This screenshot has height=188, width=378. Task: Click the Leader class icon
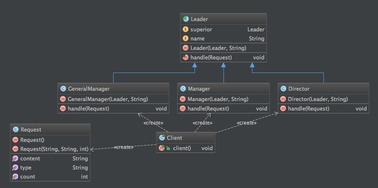click(185, 19)
